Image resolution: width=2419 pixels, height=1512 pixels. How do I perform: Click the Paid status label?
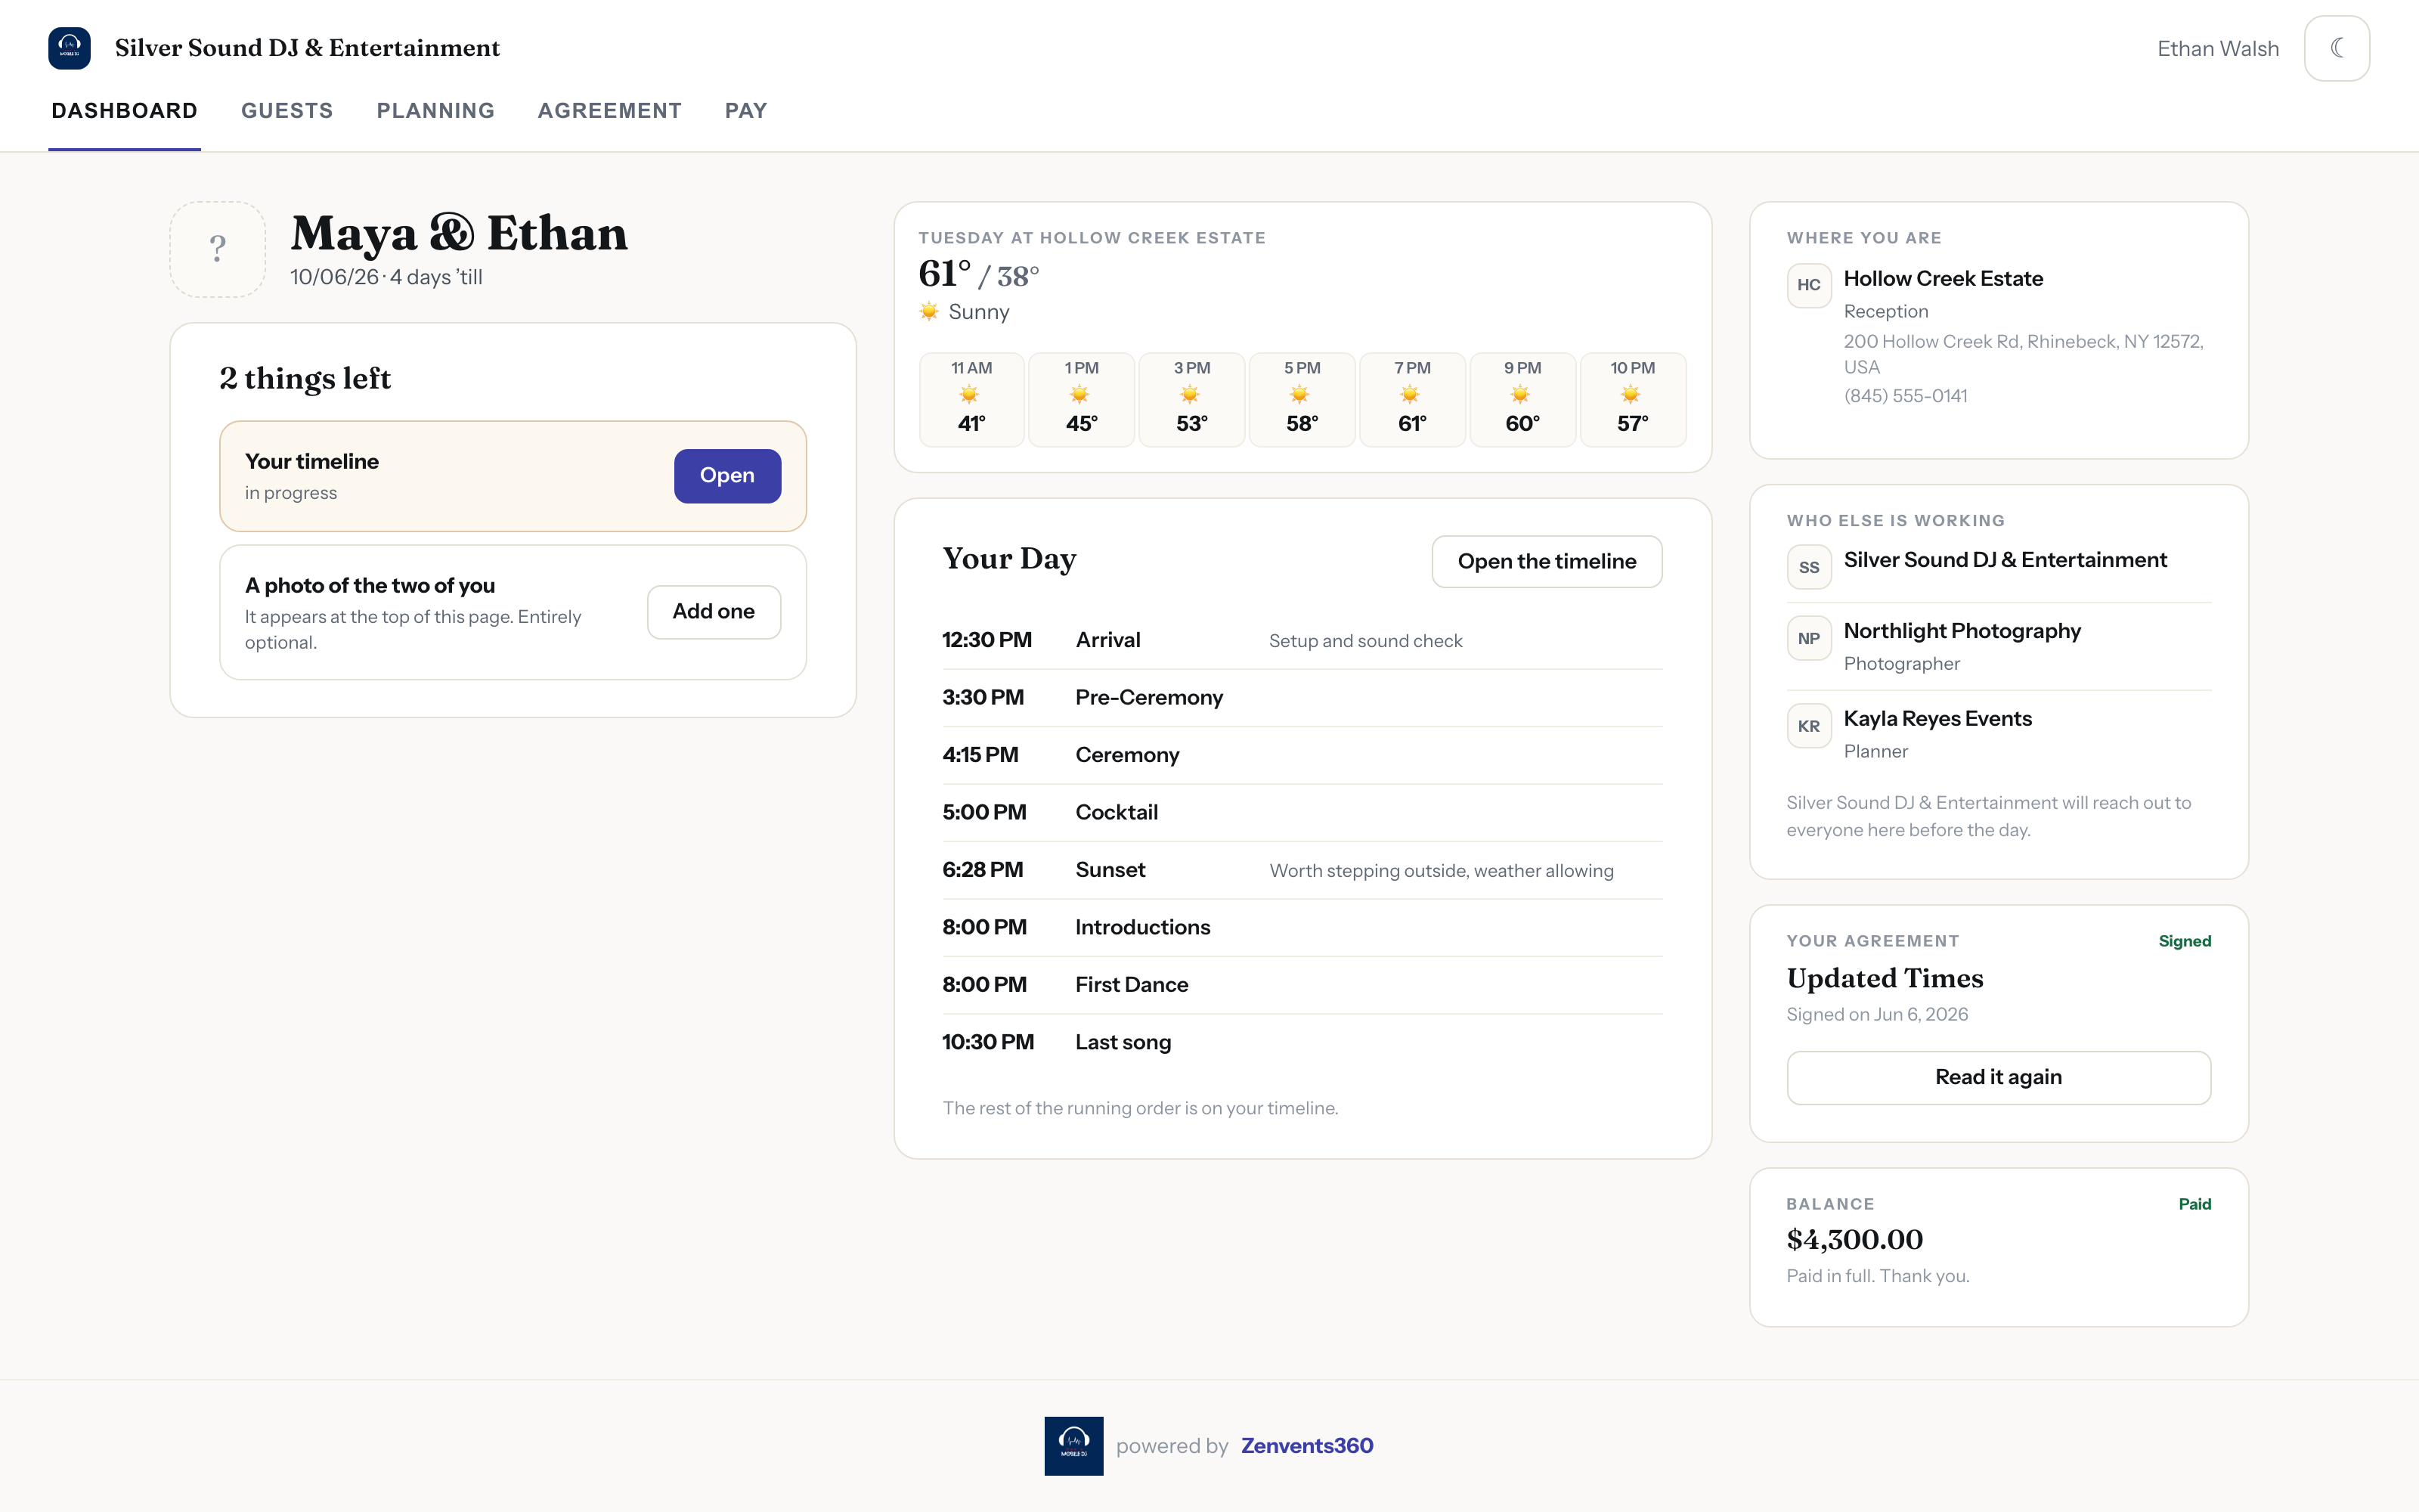coord(2194,1204)
